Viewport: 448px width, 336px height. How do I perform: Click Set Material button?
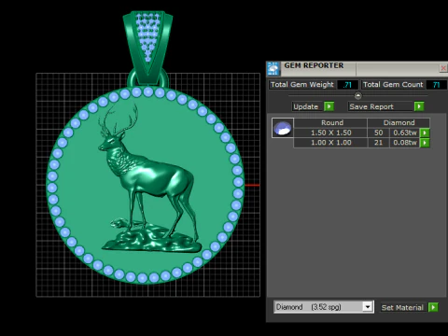pos(402,308)
